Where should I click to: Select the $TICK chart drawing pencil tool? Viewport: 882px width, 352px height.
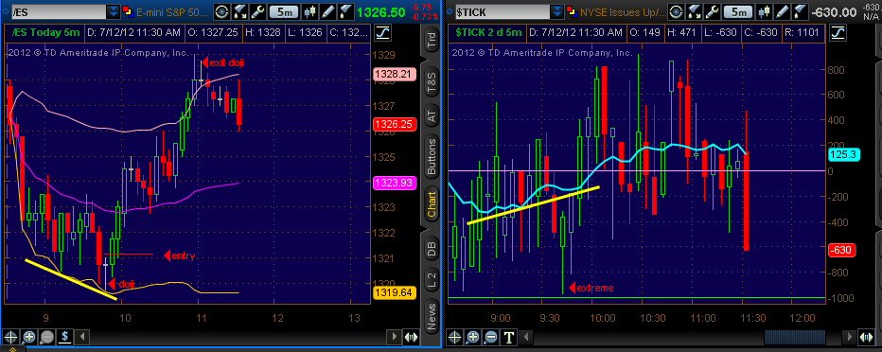782,10
